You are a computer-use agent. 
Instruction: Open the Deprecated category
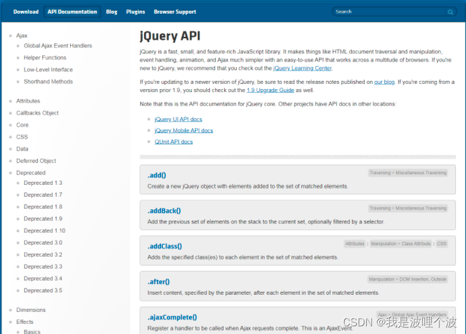31,172
